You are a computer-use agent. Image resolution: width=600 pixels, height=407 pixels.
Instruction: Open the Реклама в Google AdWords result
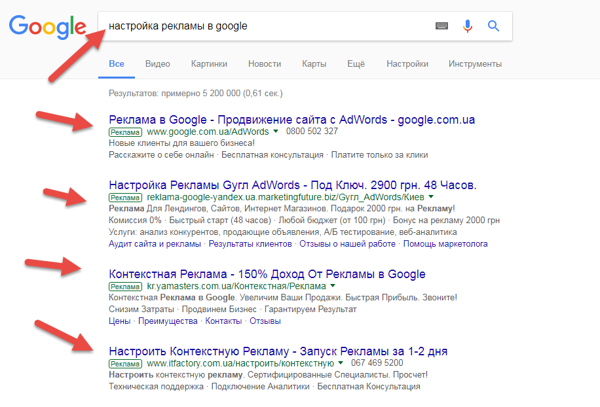point(291,120)
